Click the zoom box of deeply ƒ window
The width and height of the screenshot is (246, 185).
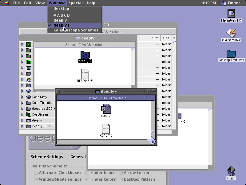pyautogui.click(x=149, y=91)
